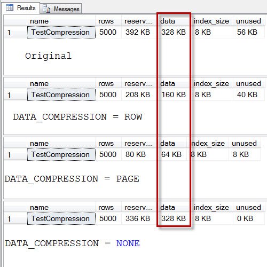This screenshot has height=267, width=267.
Task: Click the blue NONE keyword
Action: point(128,244)
